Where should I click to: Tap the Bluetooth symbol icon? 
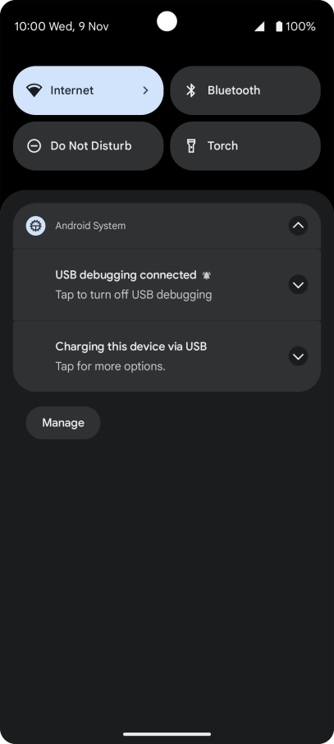[x=190, y=90]
